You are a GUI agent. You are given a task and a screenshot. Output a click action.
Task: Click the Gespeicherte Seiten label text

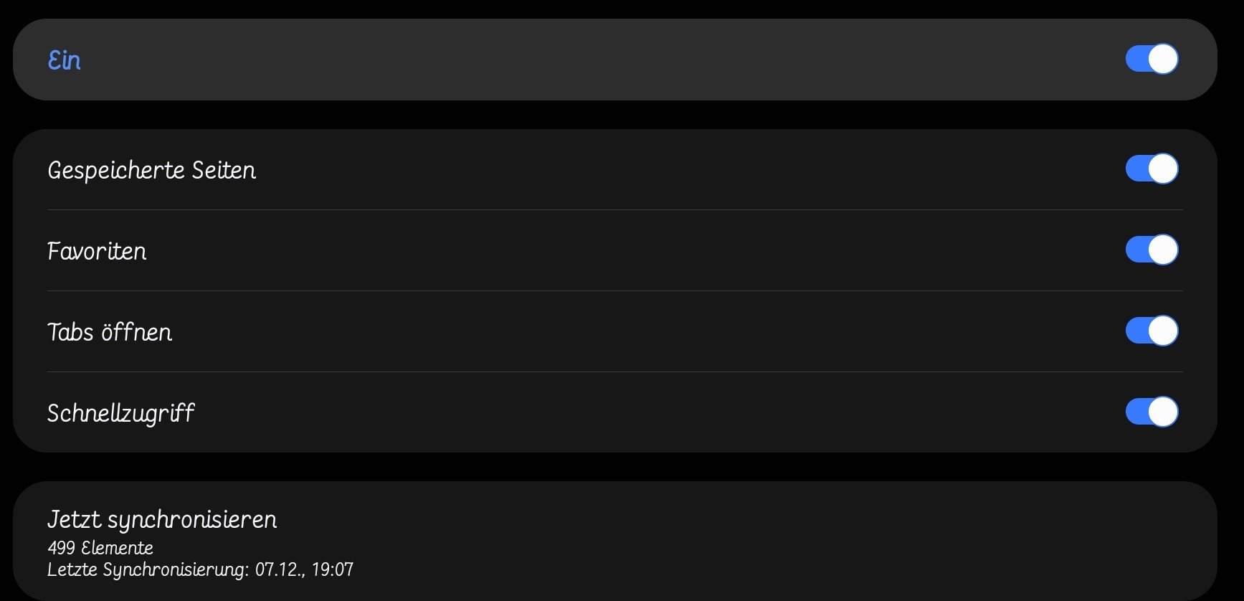(151, 171)
